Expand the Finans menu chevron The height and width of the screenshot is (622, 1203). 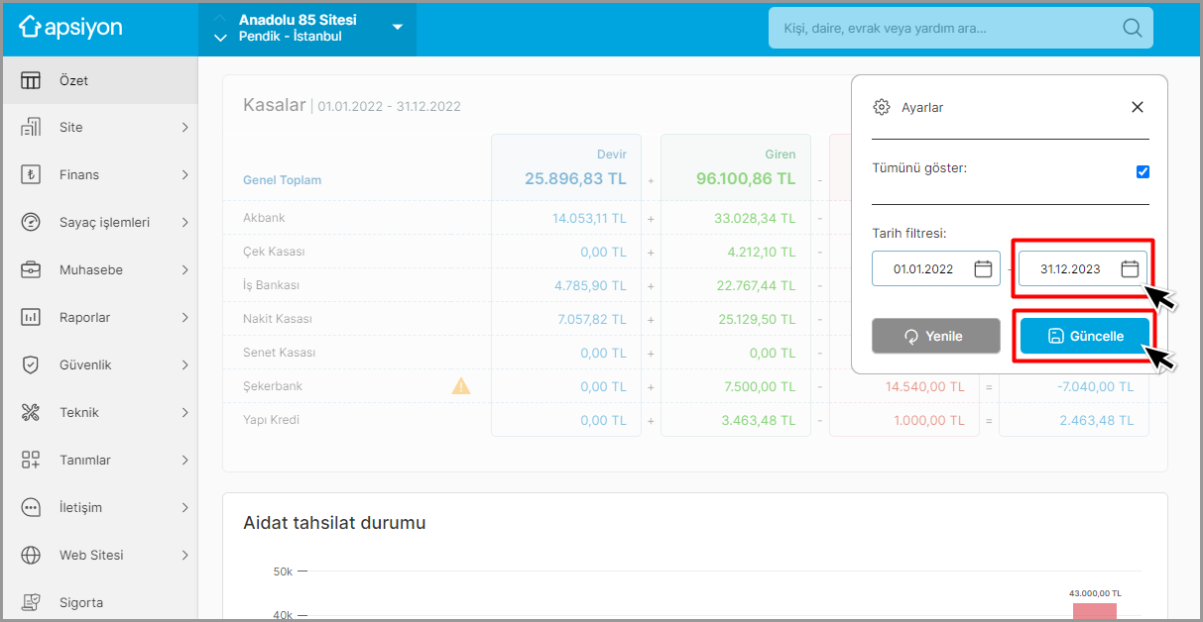185,174
